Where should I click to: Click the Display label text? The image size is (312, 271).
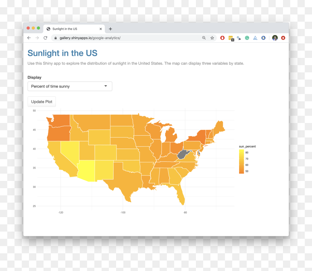pos(34,77)
